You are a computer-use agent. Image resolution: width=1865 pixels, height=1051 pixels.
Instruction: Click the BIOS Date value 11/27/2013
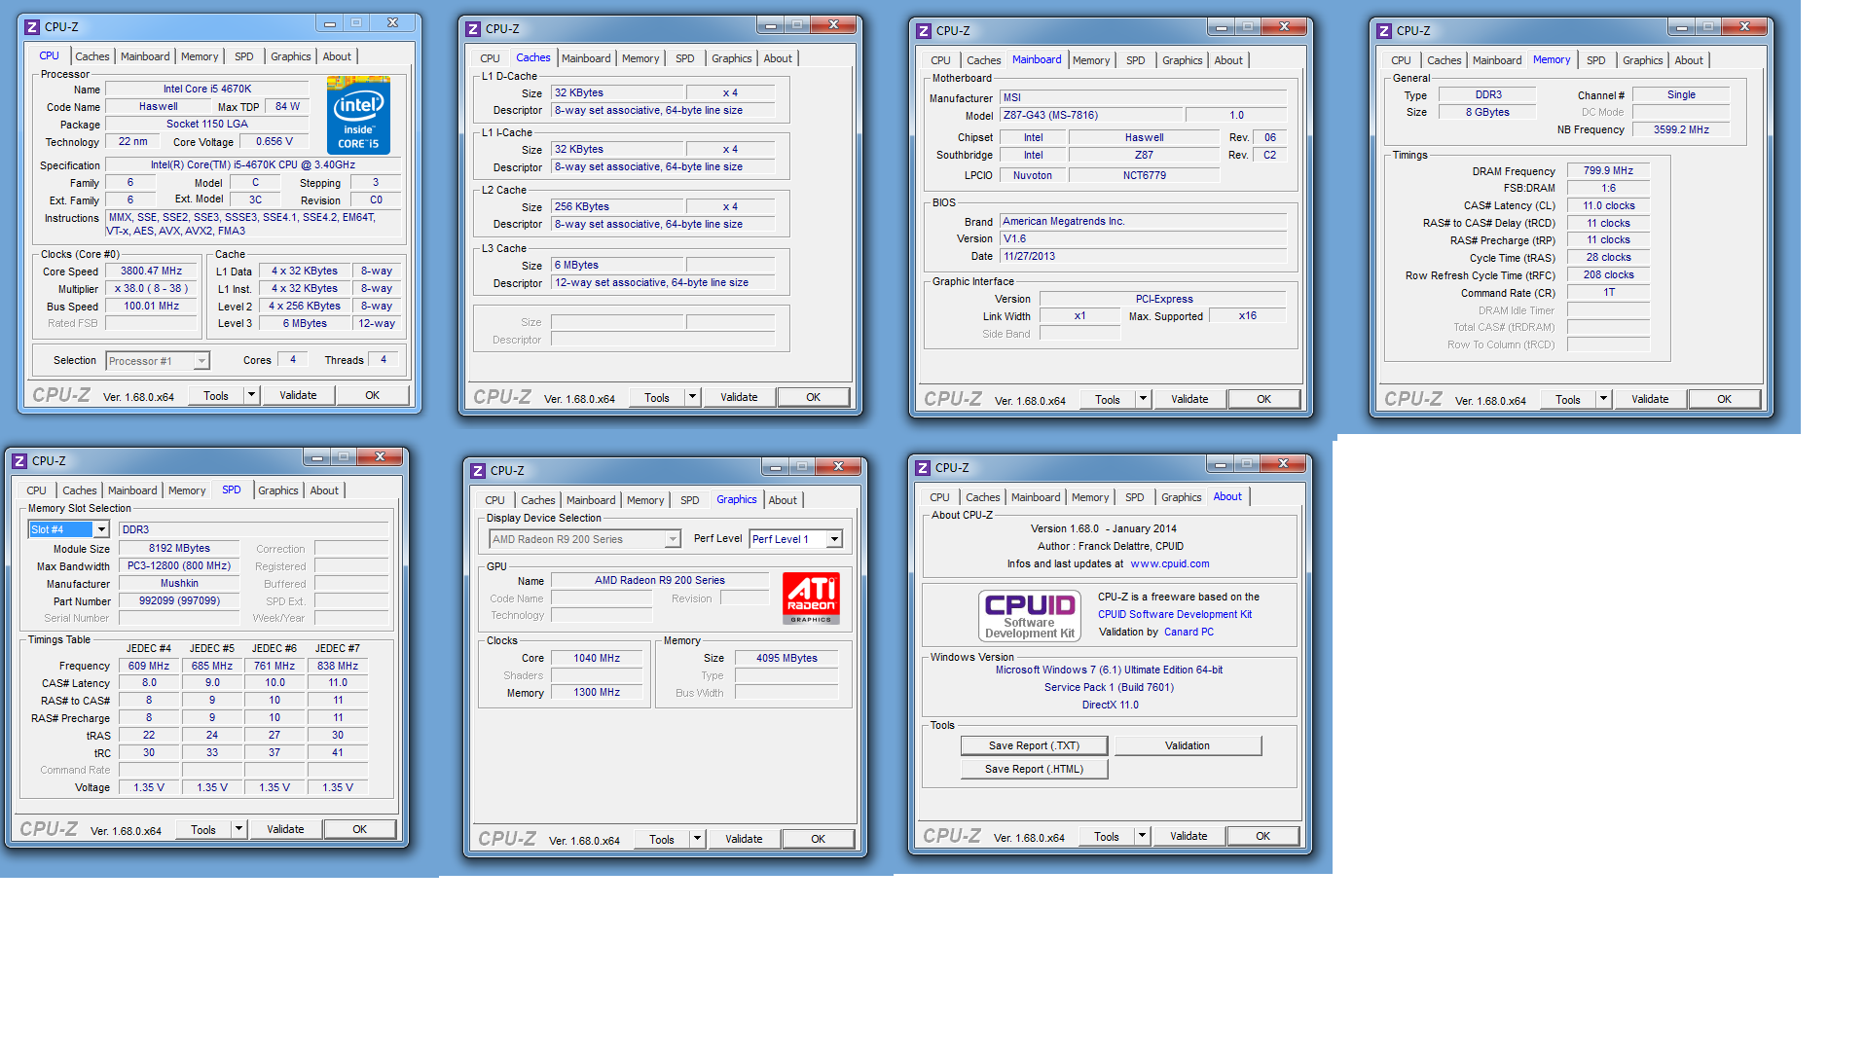pyautogui.click(x=1143, y=257)
